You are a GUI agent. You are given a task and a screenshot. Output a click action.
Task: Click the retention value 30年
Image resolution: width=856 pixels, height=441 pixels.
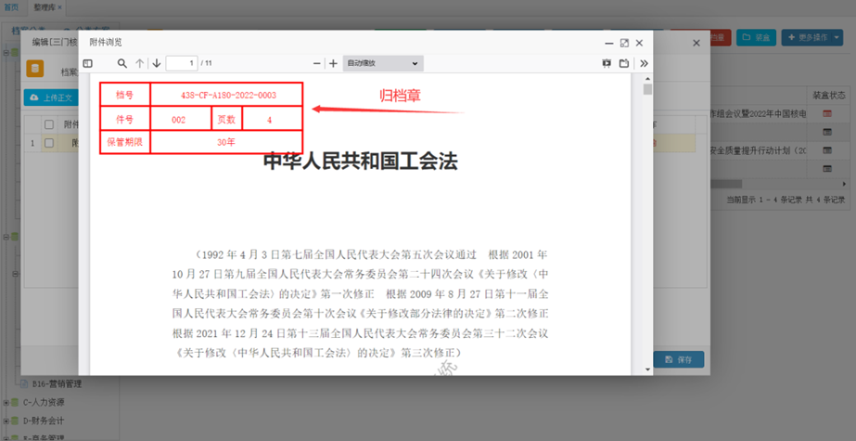coord(226,142)
